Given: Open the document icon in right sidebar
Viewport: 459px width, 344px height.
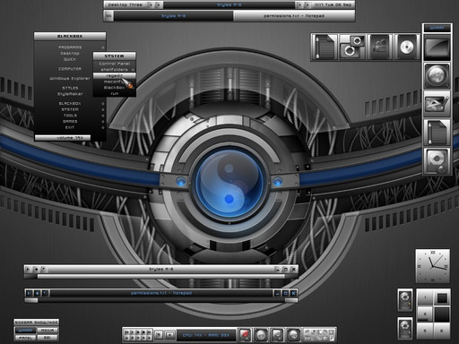Looking at the screenshot, I should pyautogui.click(x=437, y=132).
